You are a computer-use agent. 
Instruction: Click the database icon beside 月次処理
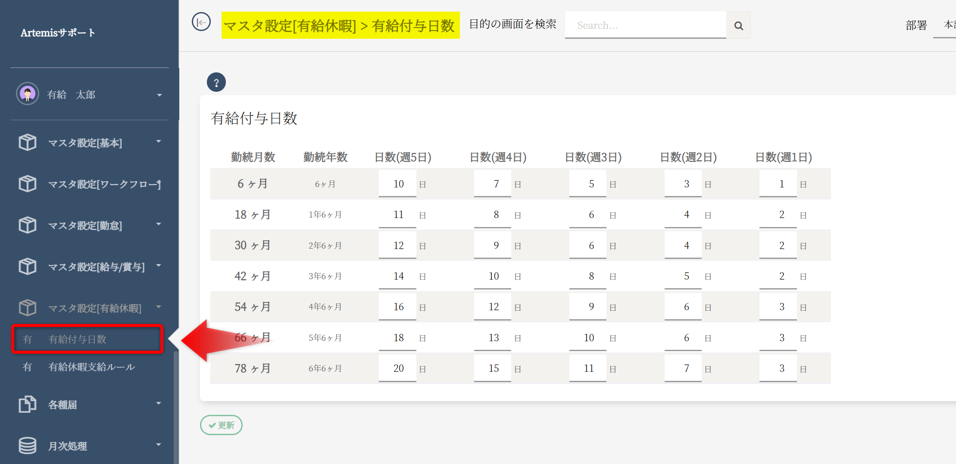pos(28,445)
